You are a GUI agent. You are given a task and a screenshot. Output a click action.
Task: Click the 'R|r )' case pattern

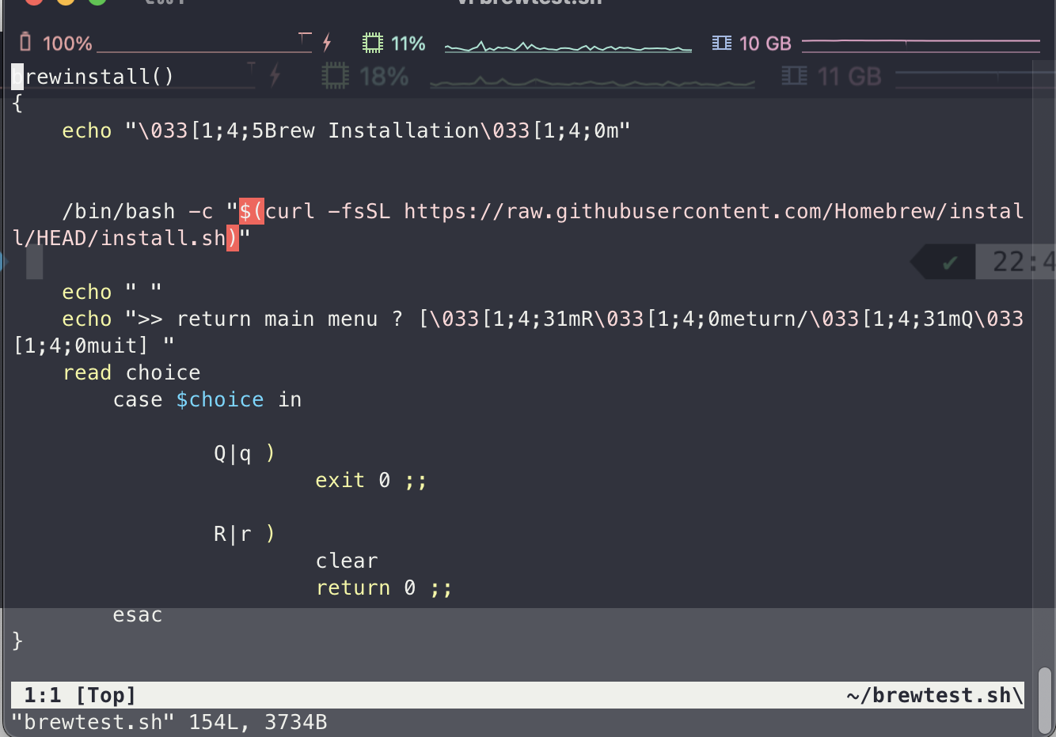[245, 534]
